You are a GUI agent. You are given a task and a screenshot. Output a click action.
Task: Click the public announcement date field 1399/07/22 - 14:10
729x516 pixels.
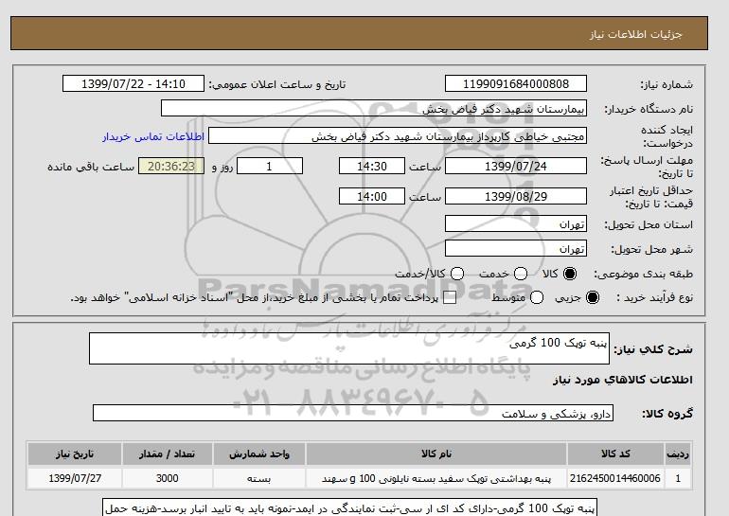click(133, 83)
